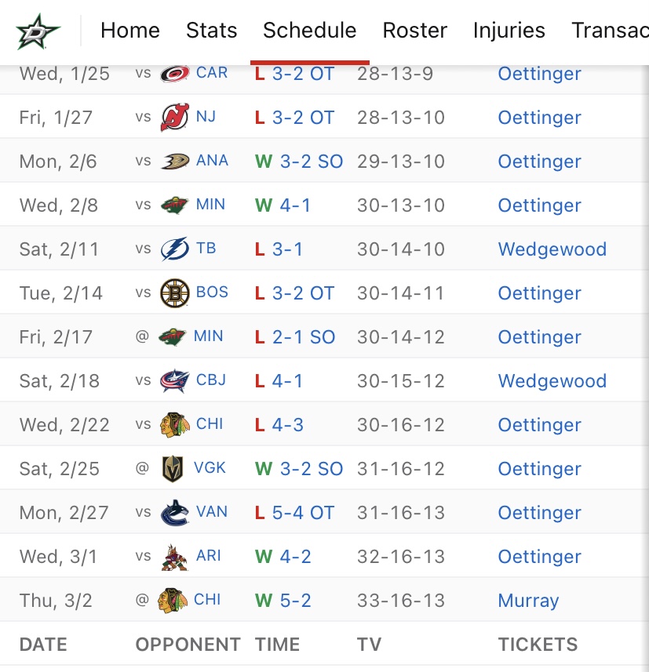Switch to the Stats tab

211,31
